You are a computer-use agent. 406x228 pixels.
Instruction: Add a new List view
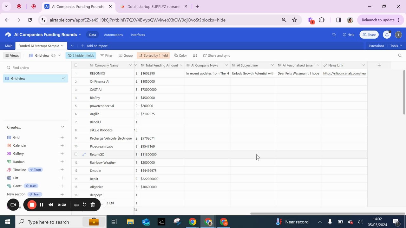point(62,178)
